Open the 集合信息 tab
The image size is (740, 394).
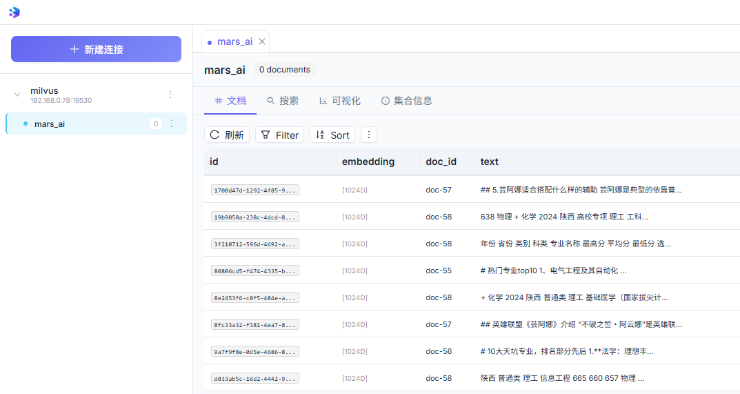point(406,101)
